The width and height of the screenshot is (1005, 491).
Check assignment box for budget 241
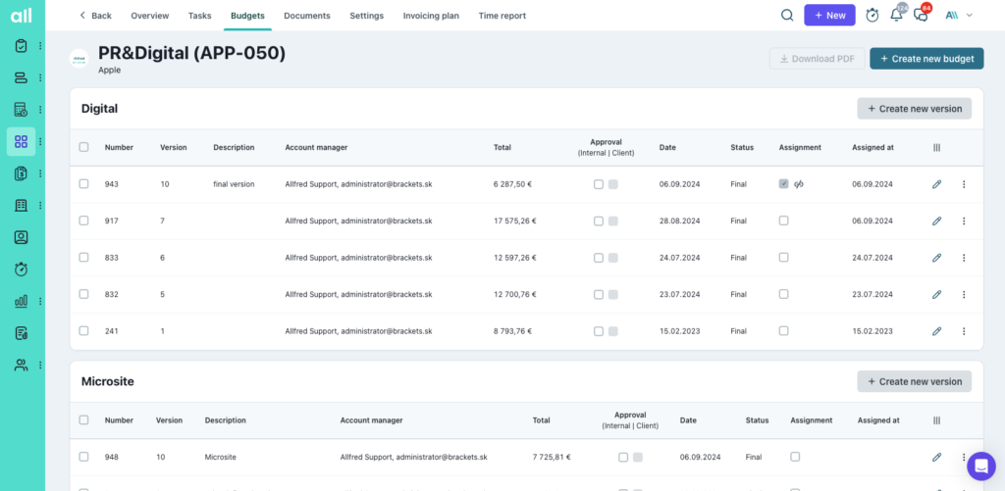pos(783,331)
